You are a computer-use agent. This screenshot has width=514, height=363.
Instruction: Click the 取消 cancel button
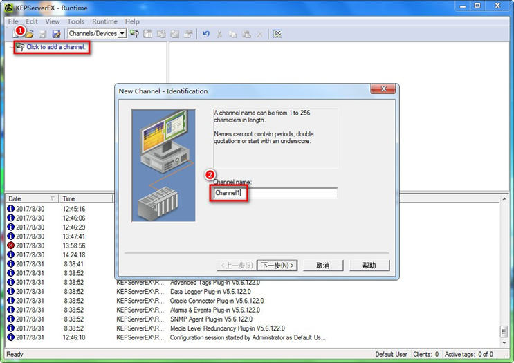[323, 266]
